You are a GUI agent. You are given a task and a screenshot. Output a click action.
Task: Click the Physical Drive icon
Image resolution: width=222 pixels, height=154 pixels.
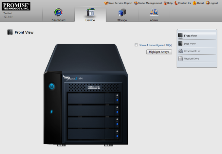180,58
